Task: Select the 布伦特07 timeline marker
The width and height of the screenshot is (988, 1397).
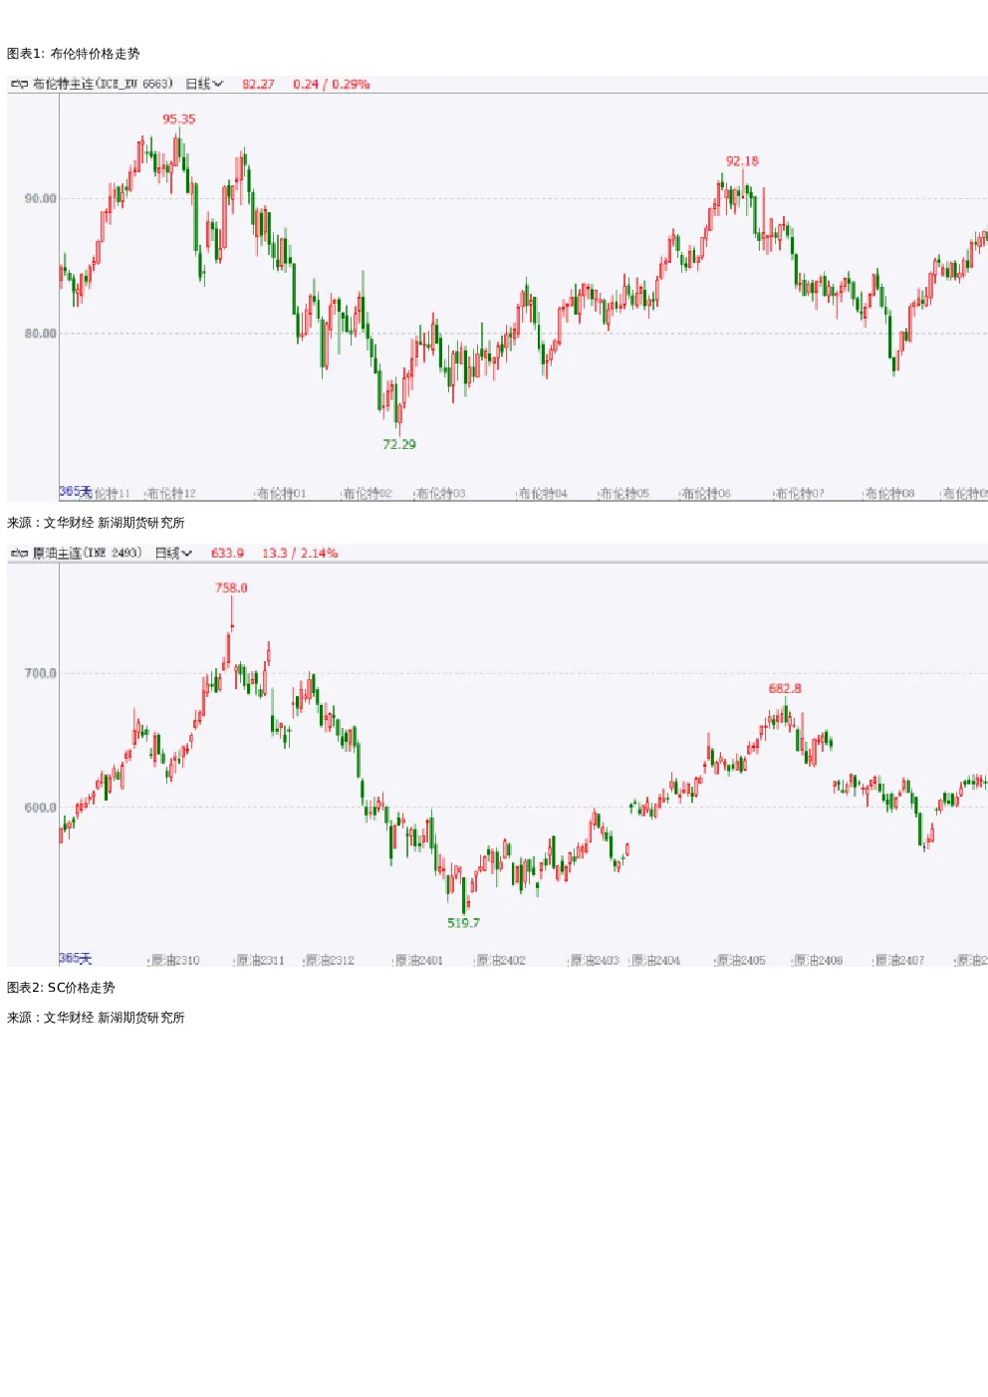Action: click(x=799, y=494)
